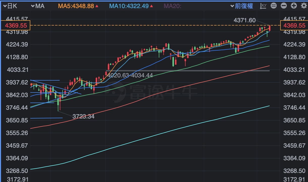Open chart settings gear icon
308x182 pixels.
(x=304, y=6)
